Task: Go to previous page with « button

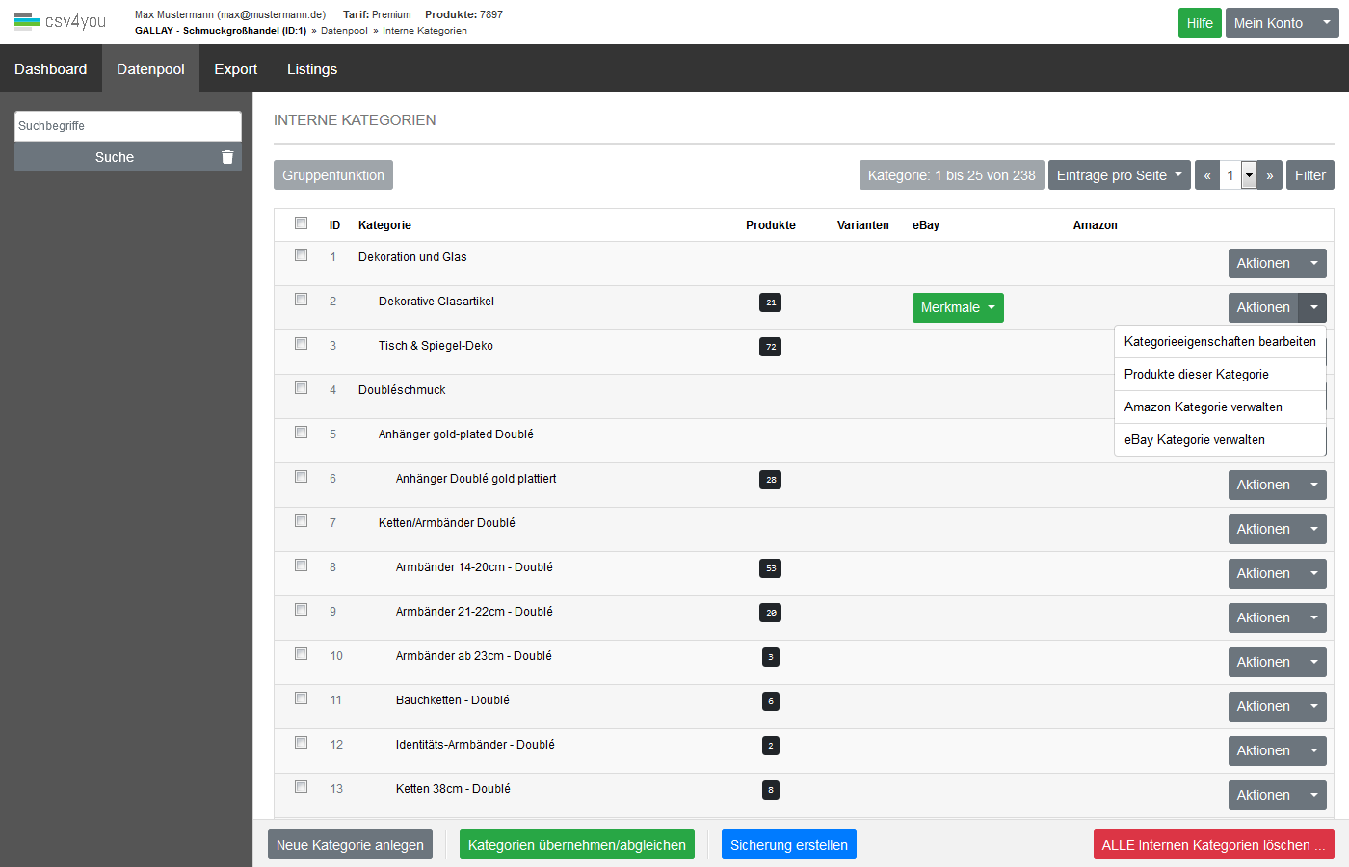Action: 1207,175
